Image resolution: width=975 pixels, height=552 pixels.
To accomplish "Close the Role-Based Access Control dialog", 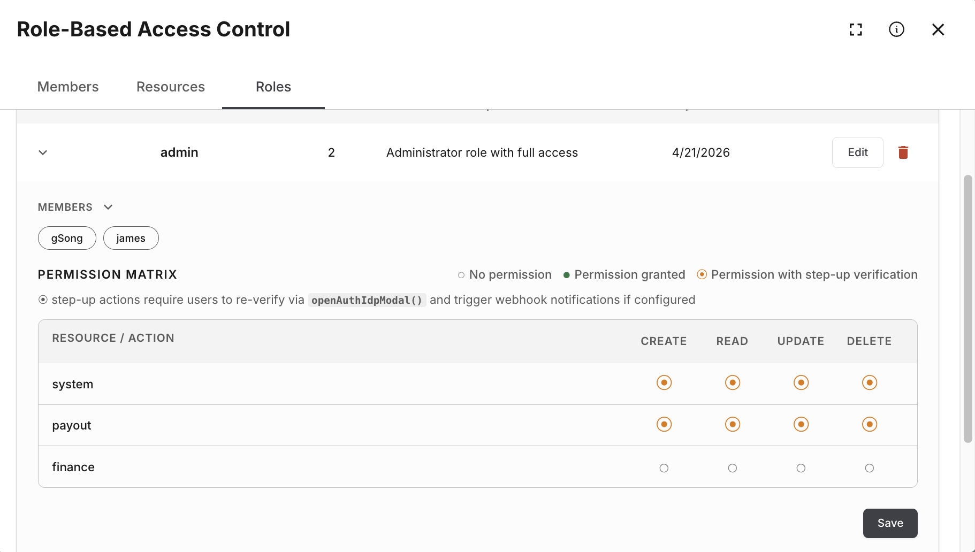I will pyautogui.click(x=938, y=29).
